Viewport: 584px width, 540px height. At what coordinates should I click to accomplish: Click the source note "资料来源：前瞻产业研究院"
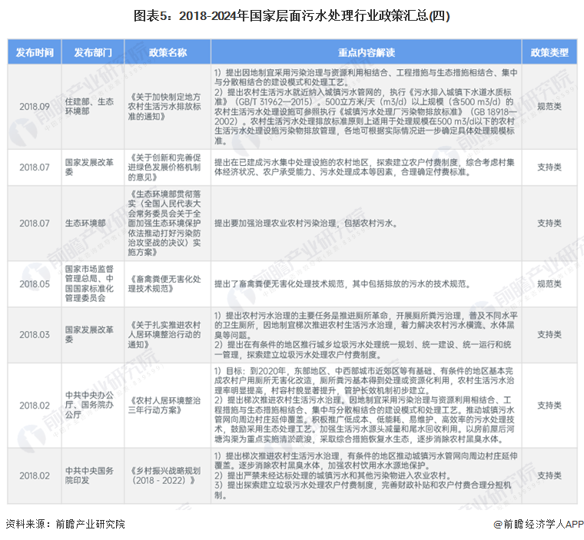click(x=65, y=524)
